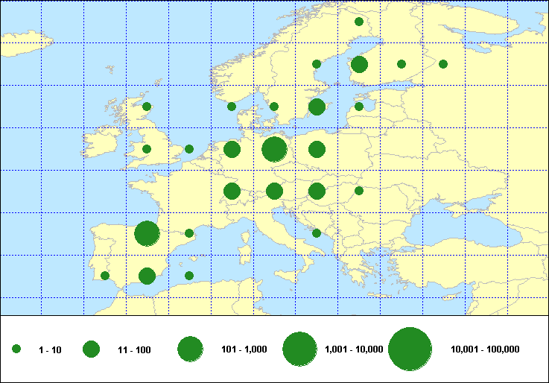Select the easternmost small dot in Russia

443,64
